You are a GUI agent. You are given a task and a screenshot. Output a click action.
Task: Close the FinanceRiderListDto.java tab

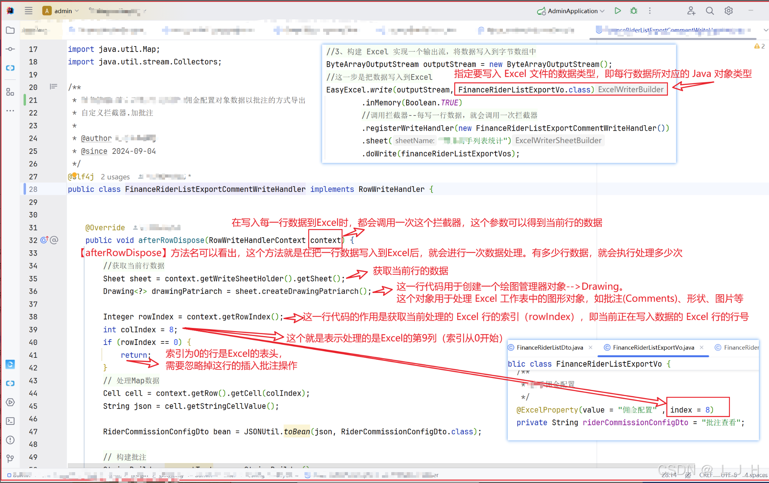click(590, 347)
